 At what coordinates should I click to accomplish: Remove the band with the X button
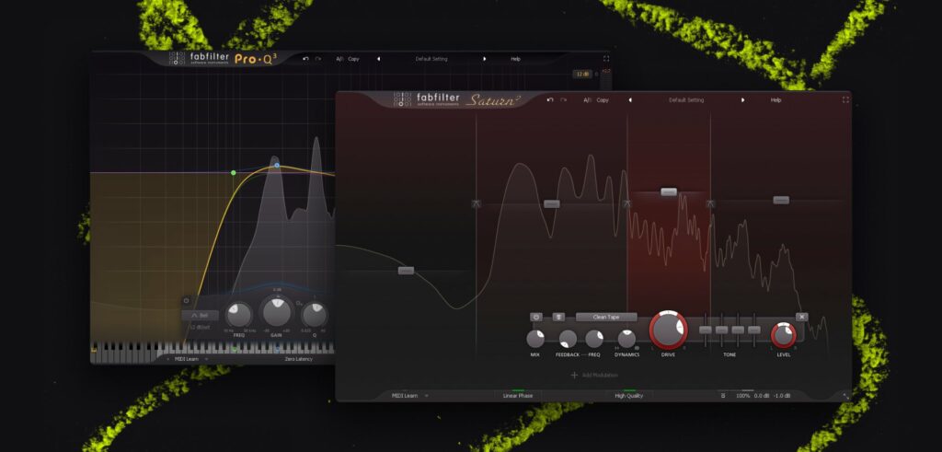pyautogui.click(x=802, y=317)
